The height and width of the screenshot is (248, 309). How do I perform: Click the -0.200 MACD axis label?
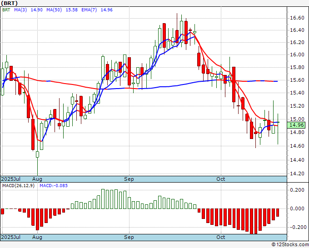pyautogui.click(x=296, y=227)
